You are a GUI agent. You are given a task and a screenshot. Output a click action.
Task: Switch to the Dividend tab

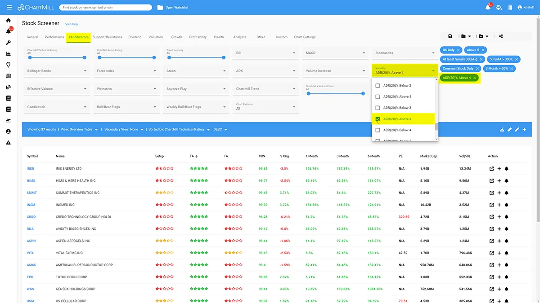135,37
